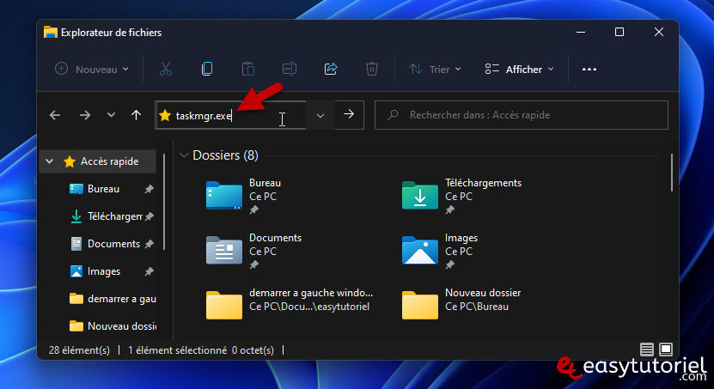This screenshot has height=389, width=714.
Task: Select the Téléchargements folder icon in main pane
Action: click(420, 196)
